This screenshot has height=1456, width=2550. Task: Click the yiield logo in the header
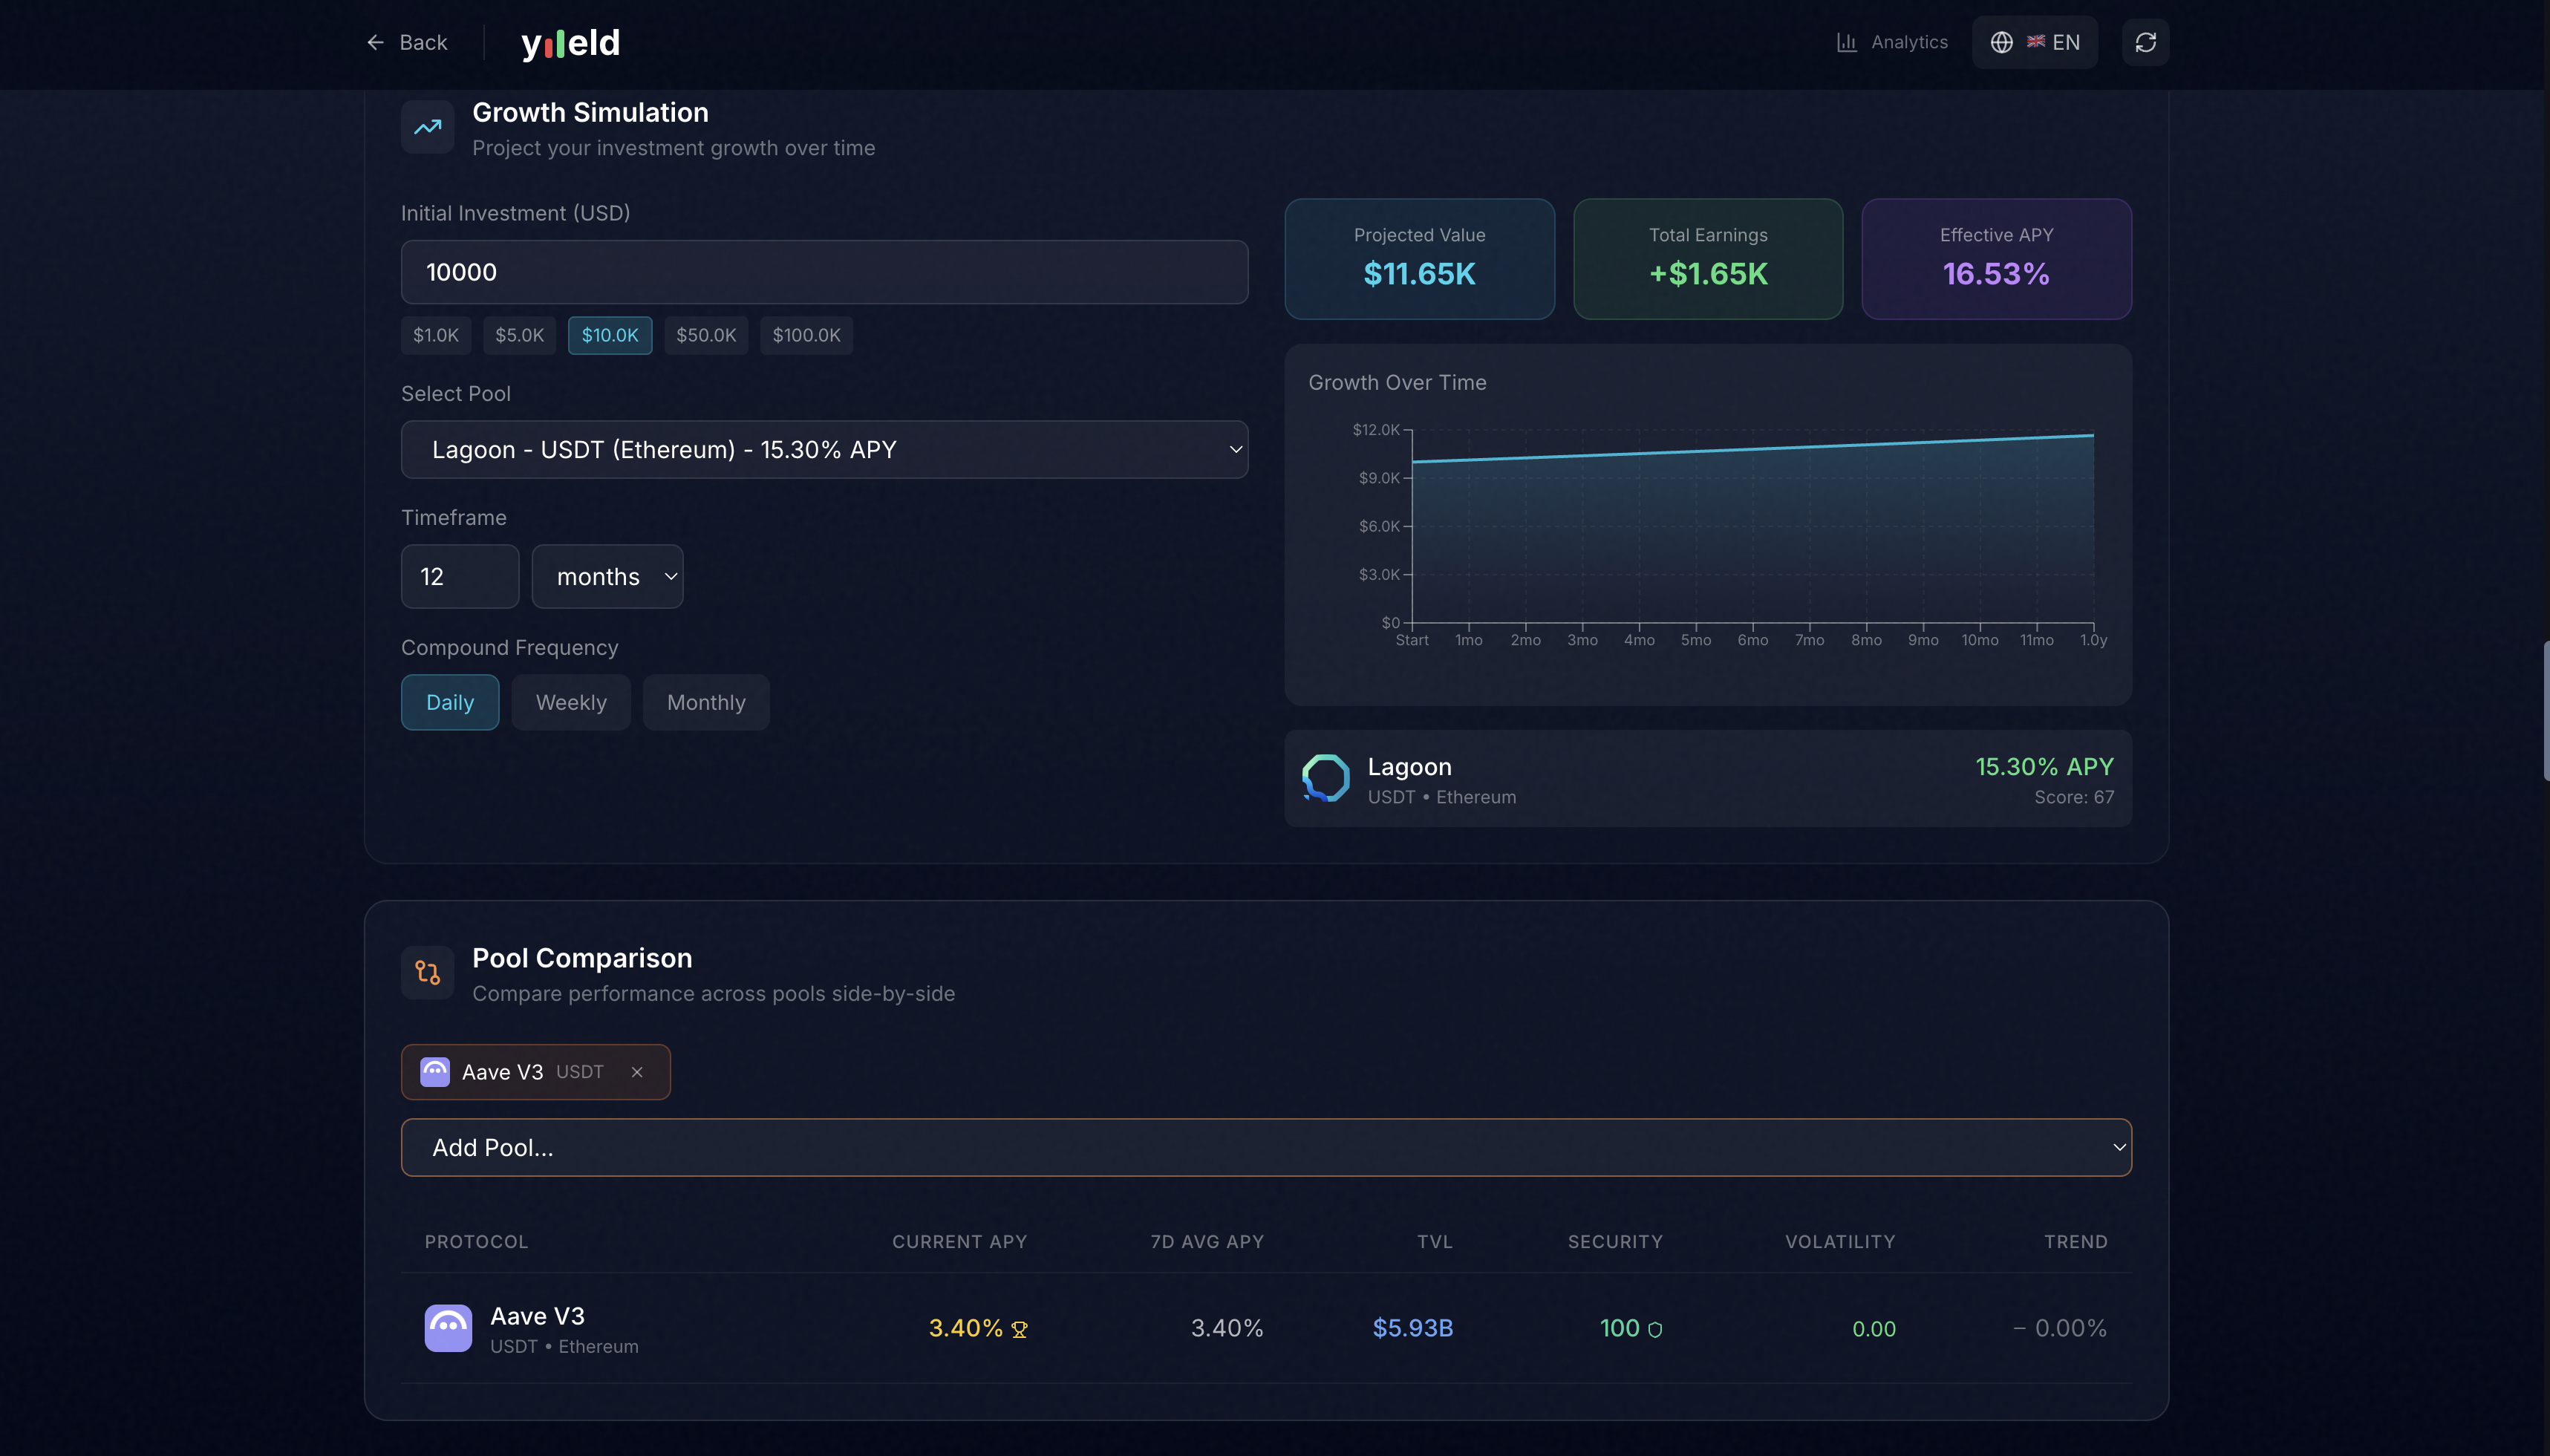[x=569, y=42]
